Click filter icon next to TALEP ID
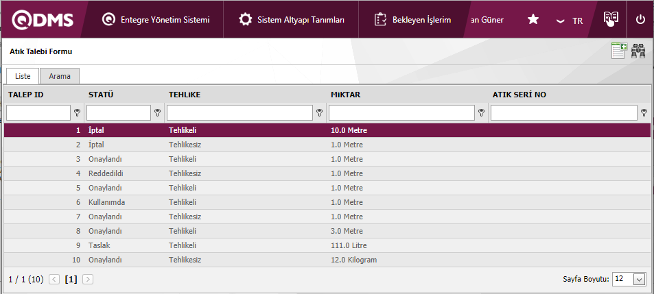654x294 pixels. (77, 112)
